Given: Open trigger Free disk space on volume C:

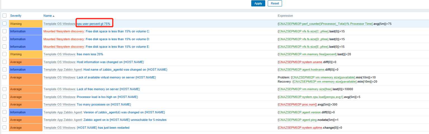Looking at the screenshot, I should [x=118, y=31].
